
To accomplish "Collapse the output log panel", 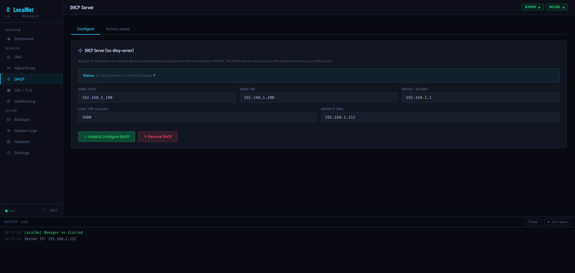I will click(x=557, y=222).
